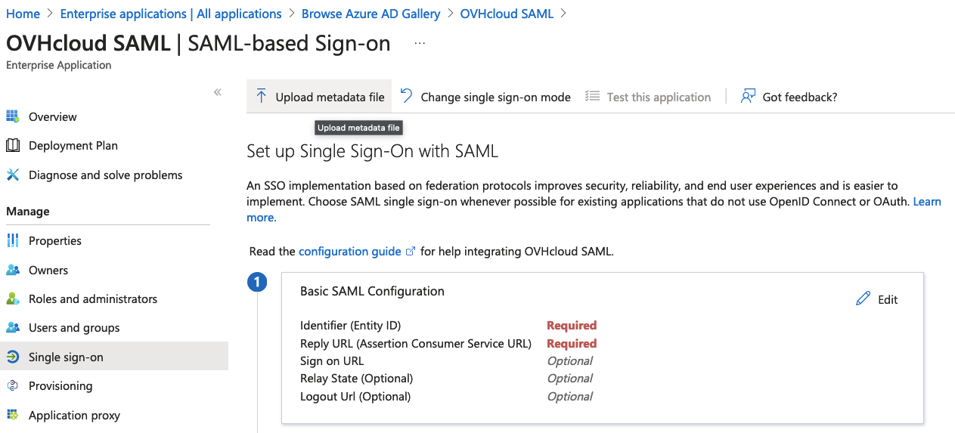Upload metadata file from toolbar
Image resolution: width=955 pixels, height=433 pixels.
point(319,97)
